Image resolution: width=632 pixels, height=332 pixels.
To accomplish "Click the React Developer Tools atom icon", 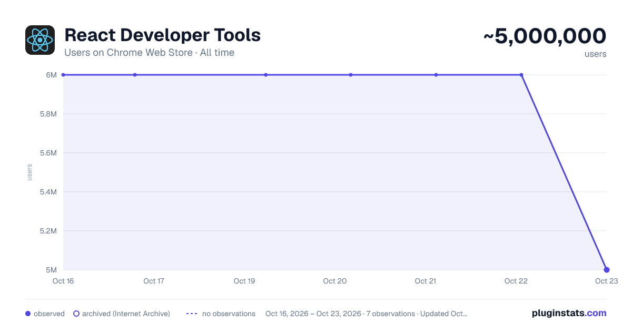I will point(40,40).
